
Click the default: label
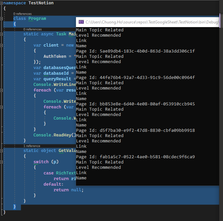pos(53,184)
